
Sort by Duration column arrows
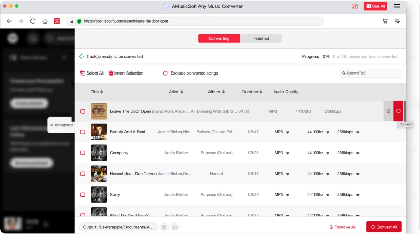[x=260, y=92]
